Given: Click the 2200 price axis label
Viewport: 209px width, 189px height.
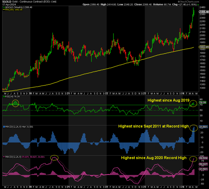Looking at the screenshot, I should click(202, 25).
